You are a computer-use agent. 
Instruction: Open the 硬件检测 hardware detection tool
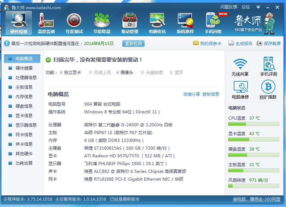tap(19, 23)
